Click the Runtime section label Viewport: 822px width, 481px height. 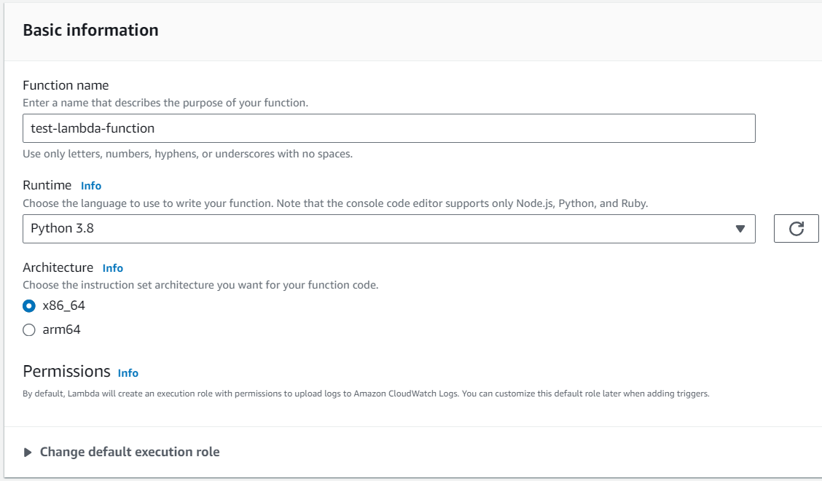click(x=47, y=185)
